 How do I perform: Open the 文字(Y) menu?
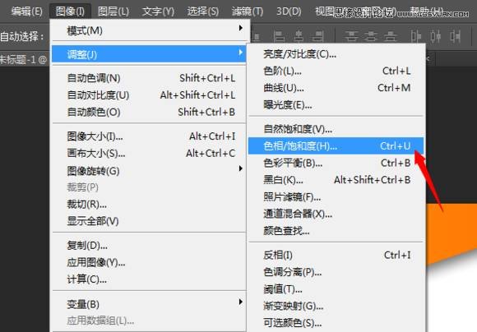pos(158,12)
